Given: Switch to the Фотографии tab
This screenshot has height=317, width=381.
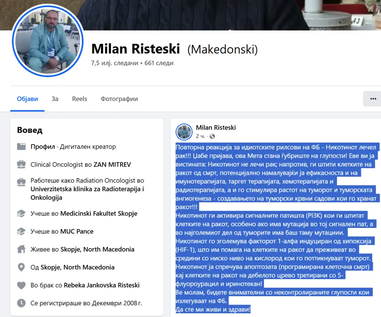Looking at the screenshot, I should tap(119, 99).
